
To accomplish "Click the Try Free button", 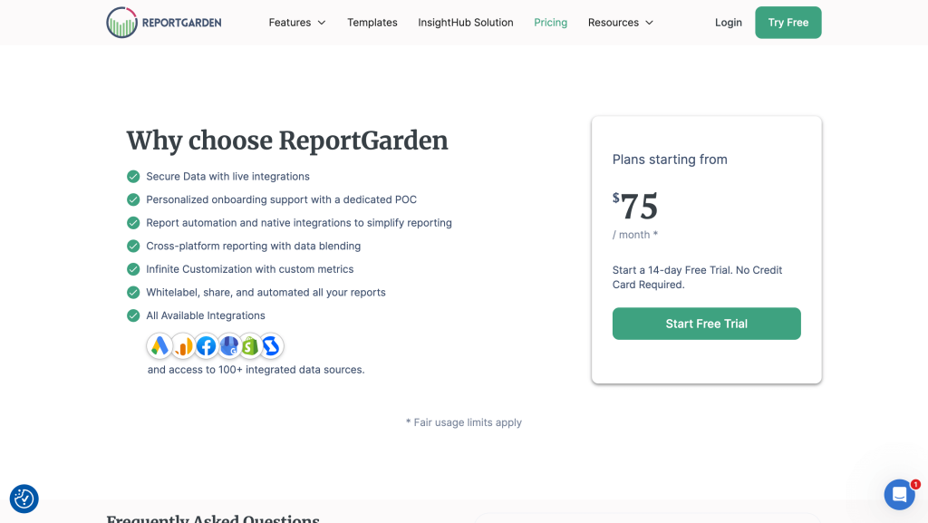I will (x=788, y=22).
